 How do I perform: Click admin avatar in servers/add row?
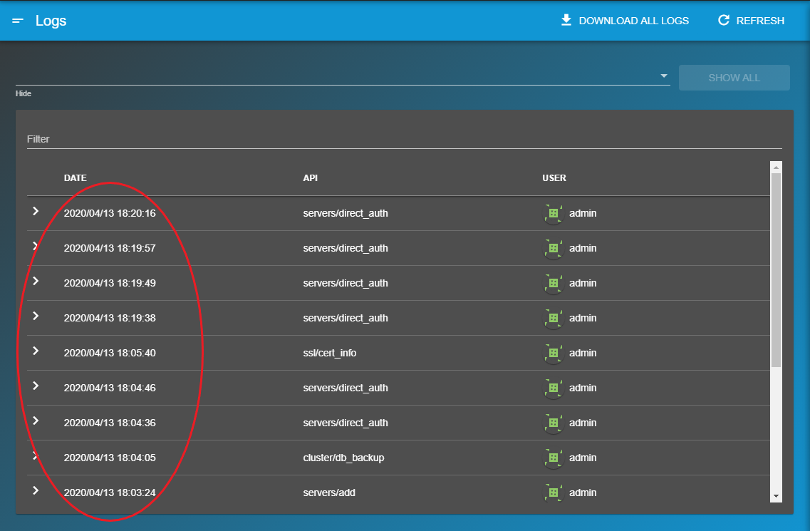tap(554, 493)
